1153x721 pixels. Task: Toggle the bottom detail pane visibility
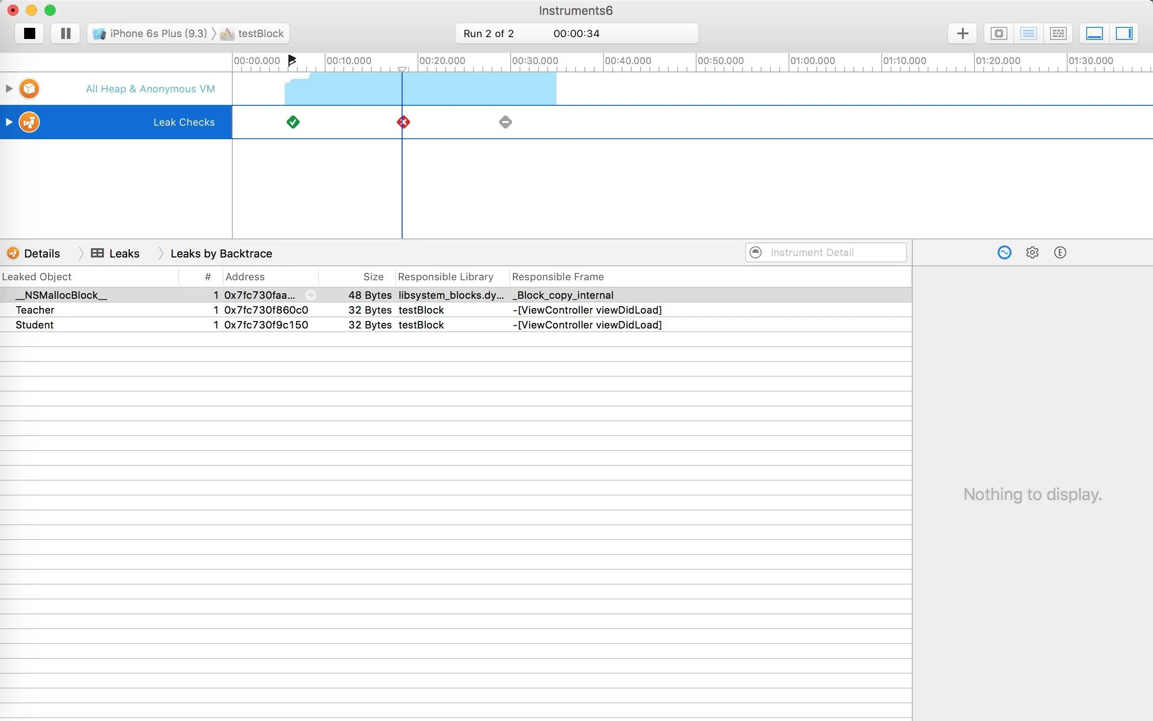1094,33
